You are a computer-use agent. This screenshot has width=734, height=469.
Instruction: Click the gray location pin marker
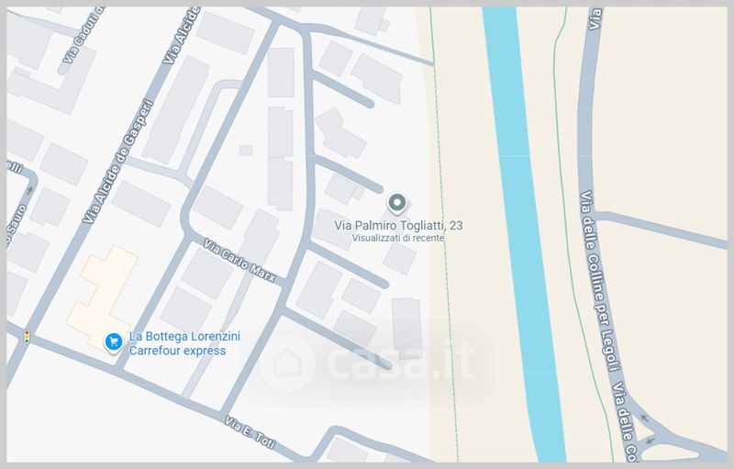[x=396, y=204]
